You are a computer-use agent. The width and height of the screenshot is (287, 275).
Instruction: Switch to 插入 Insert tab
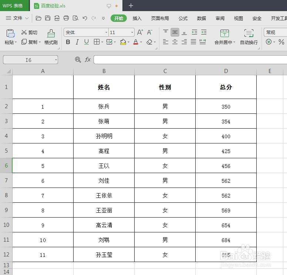(137, 18)
